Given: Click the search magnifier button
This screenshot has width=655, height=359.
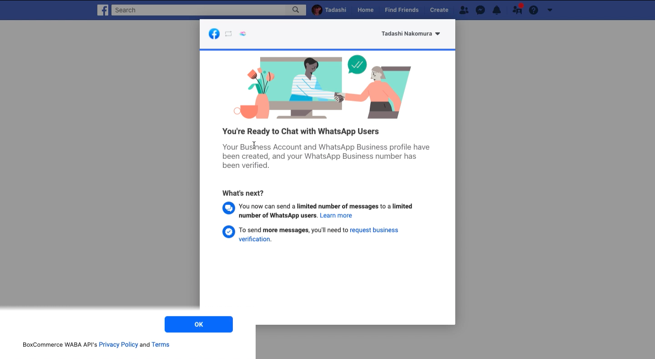Looking at the screenshot, I should pyautogui.click(x=296, y=10).
